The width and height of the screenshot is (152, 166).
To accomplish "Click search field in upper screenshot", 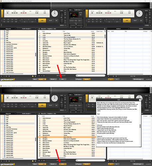I will 91,75.
